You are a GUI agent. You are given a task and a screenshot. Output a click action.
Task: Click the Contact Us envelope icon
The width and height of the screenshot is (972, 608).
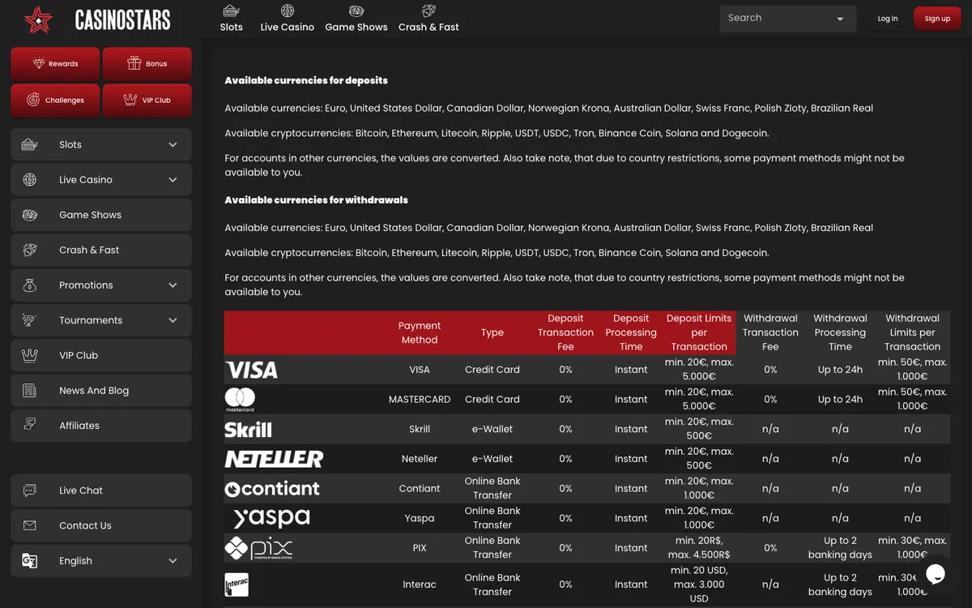(30, 525)
